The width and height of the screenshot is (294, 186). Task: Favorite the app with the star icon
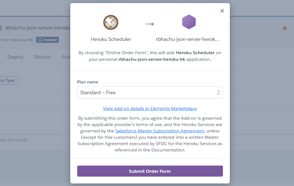pyautogui.click(x=285, y=28)
